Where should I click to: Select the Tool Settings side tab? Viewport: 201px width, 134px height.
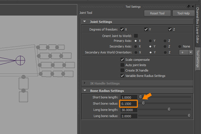point(197,58)
